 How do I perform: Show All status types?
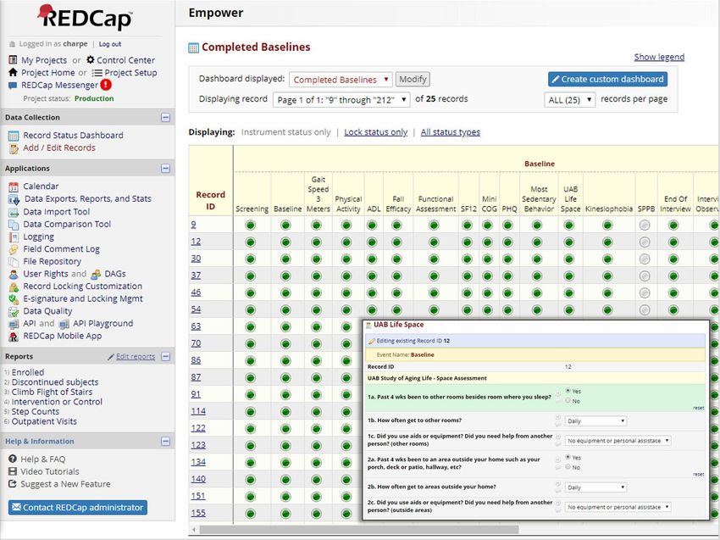(451, 132)
